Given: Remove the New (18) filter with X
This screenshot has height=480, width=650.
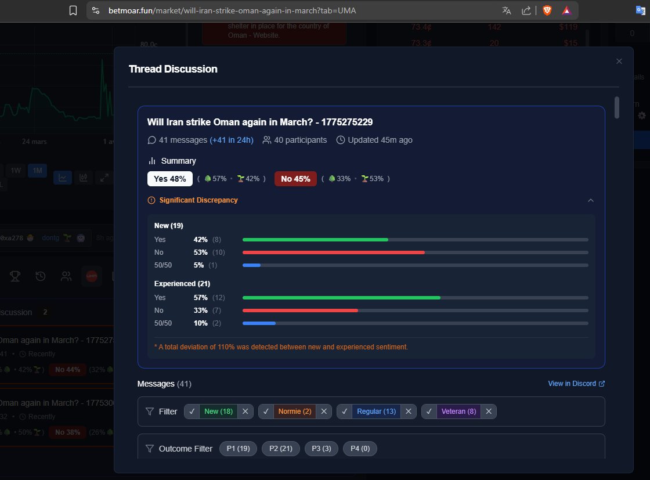Looking at the screenshot, I should pos(245,411).
